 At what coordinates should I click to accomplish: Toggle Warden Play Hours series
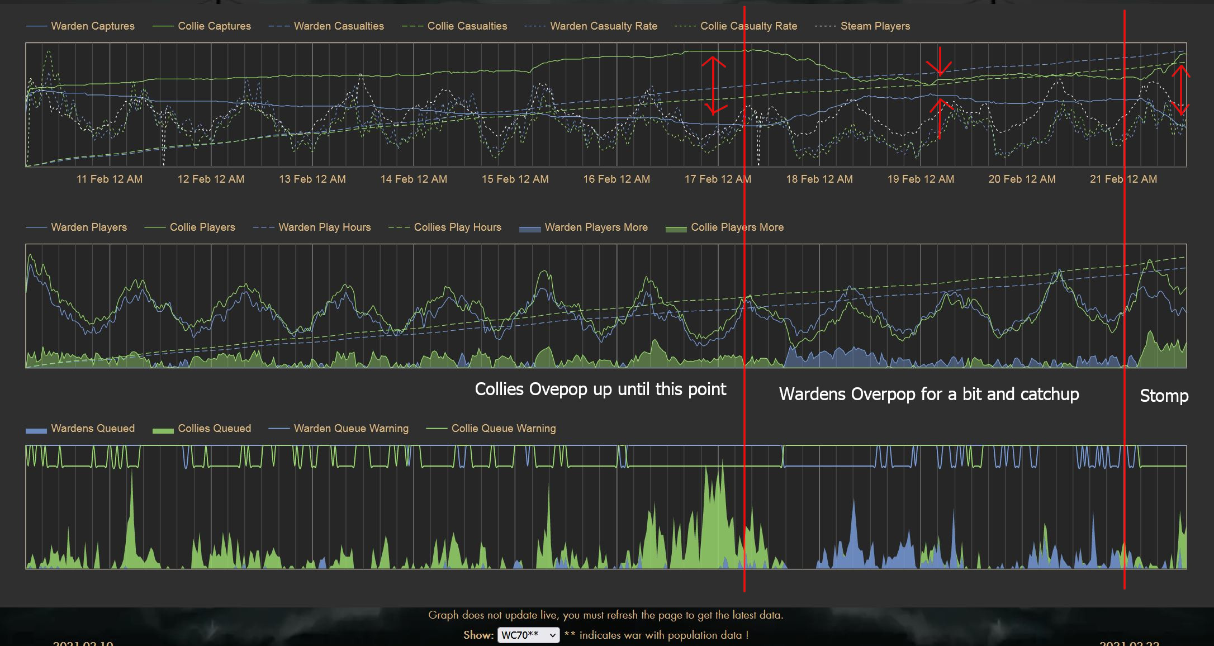point(324,227)
